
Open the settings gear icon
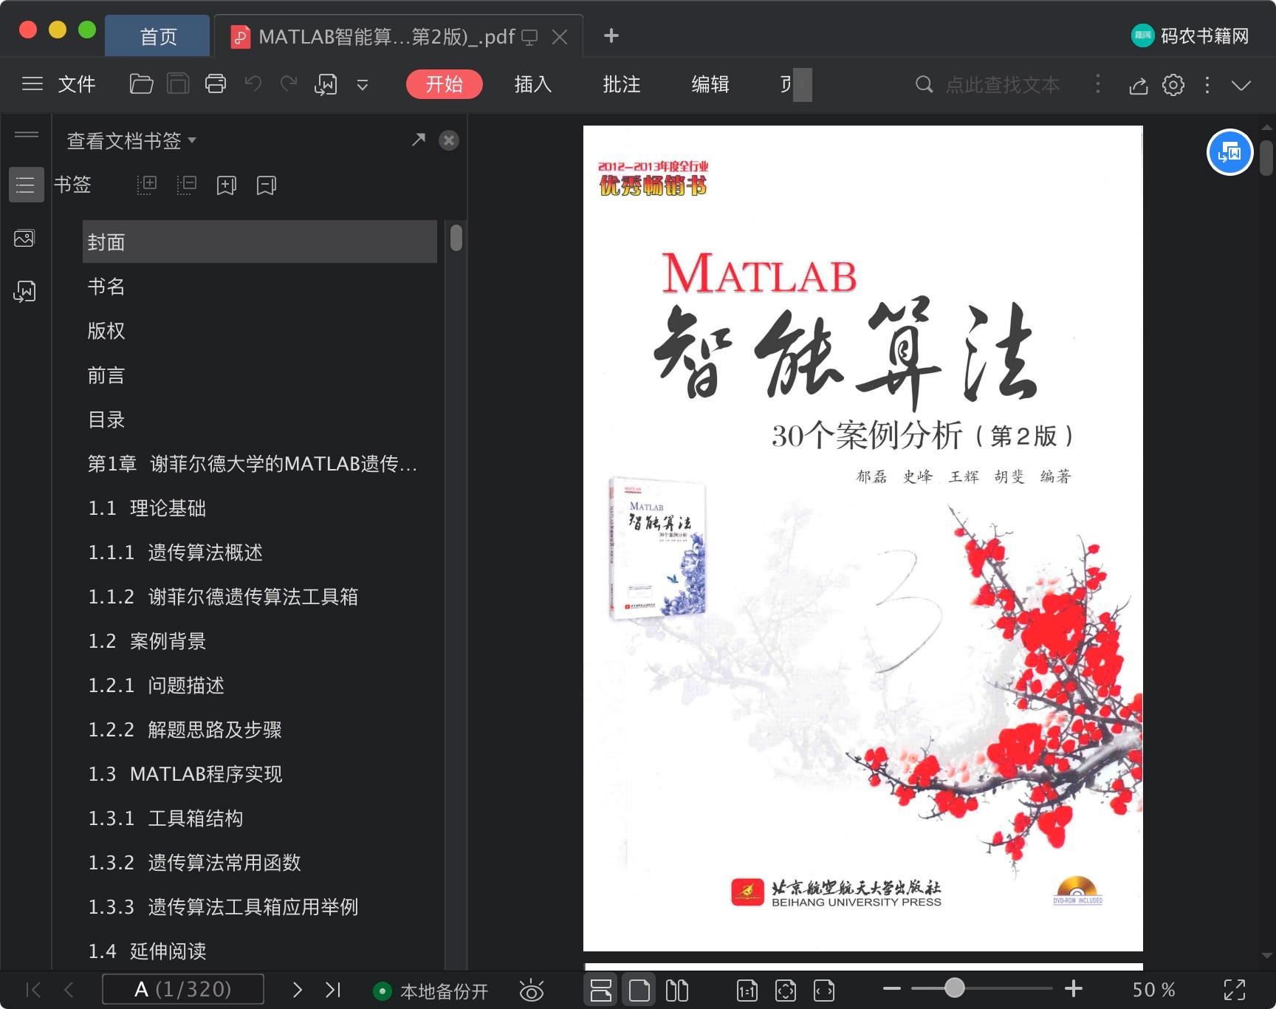pos(1173,85)
